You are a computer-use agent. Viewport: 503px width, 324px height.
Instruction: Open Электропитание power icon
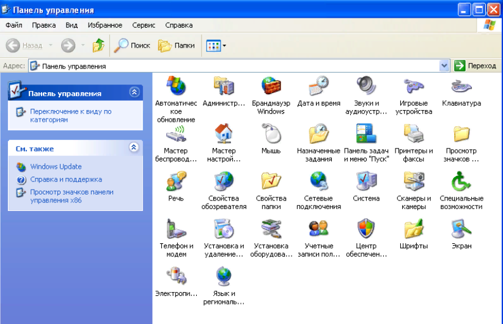[176, 276]
